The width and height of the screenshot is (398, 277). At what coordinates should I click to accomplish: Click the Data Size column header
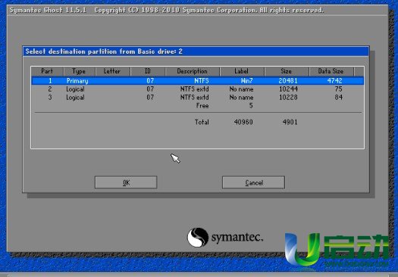pyautogui.click(x=331, y=71)
